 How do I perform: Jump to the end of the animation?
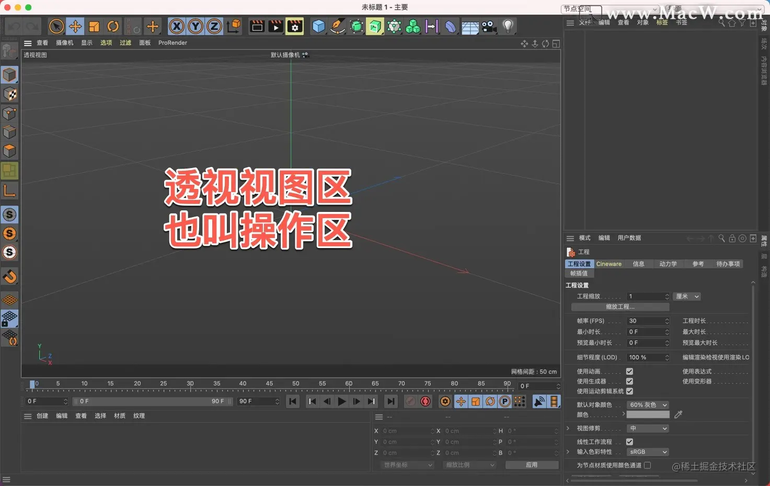pos(390,401)
